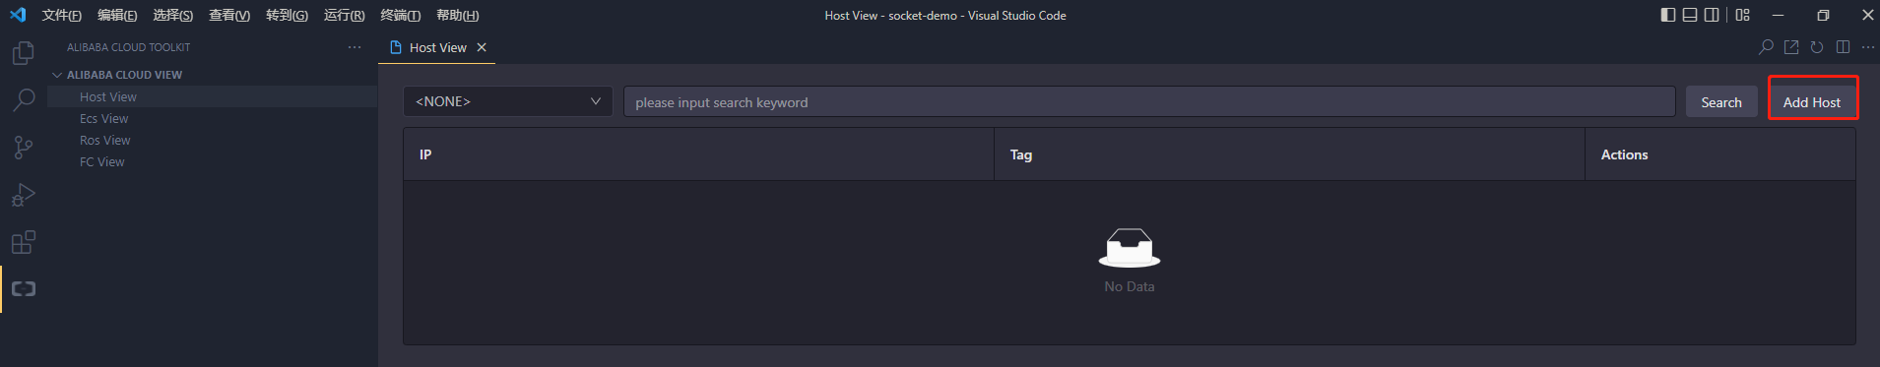This screenshot has height=367, width=1880.
Task: Click the Search button
Action: (x=1720, y=102)
